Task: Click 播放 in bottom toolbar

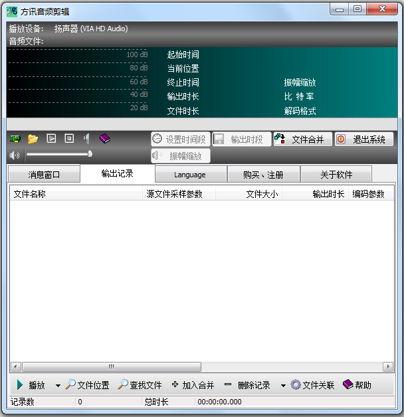Action: point(31,385)
